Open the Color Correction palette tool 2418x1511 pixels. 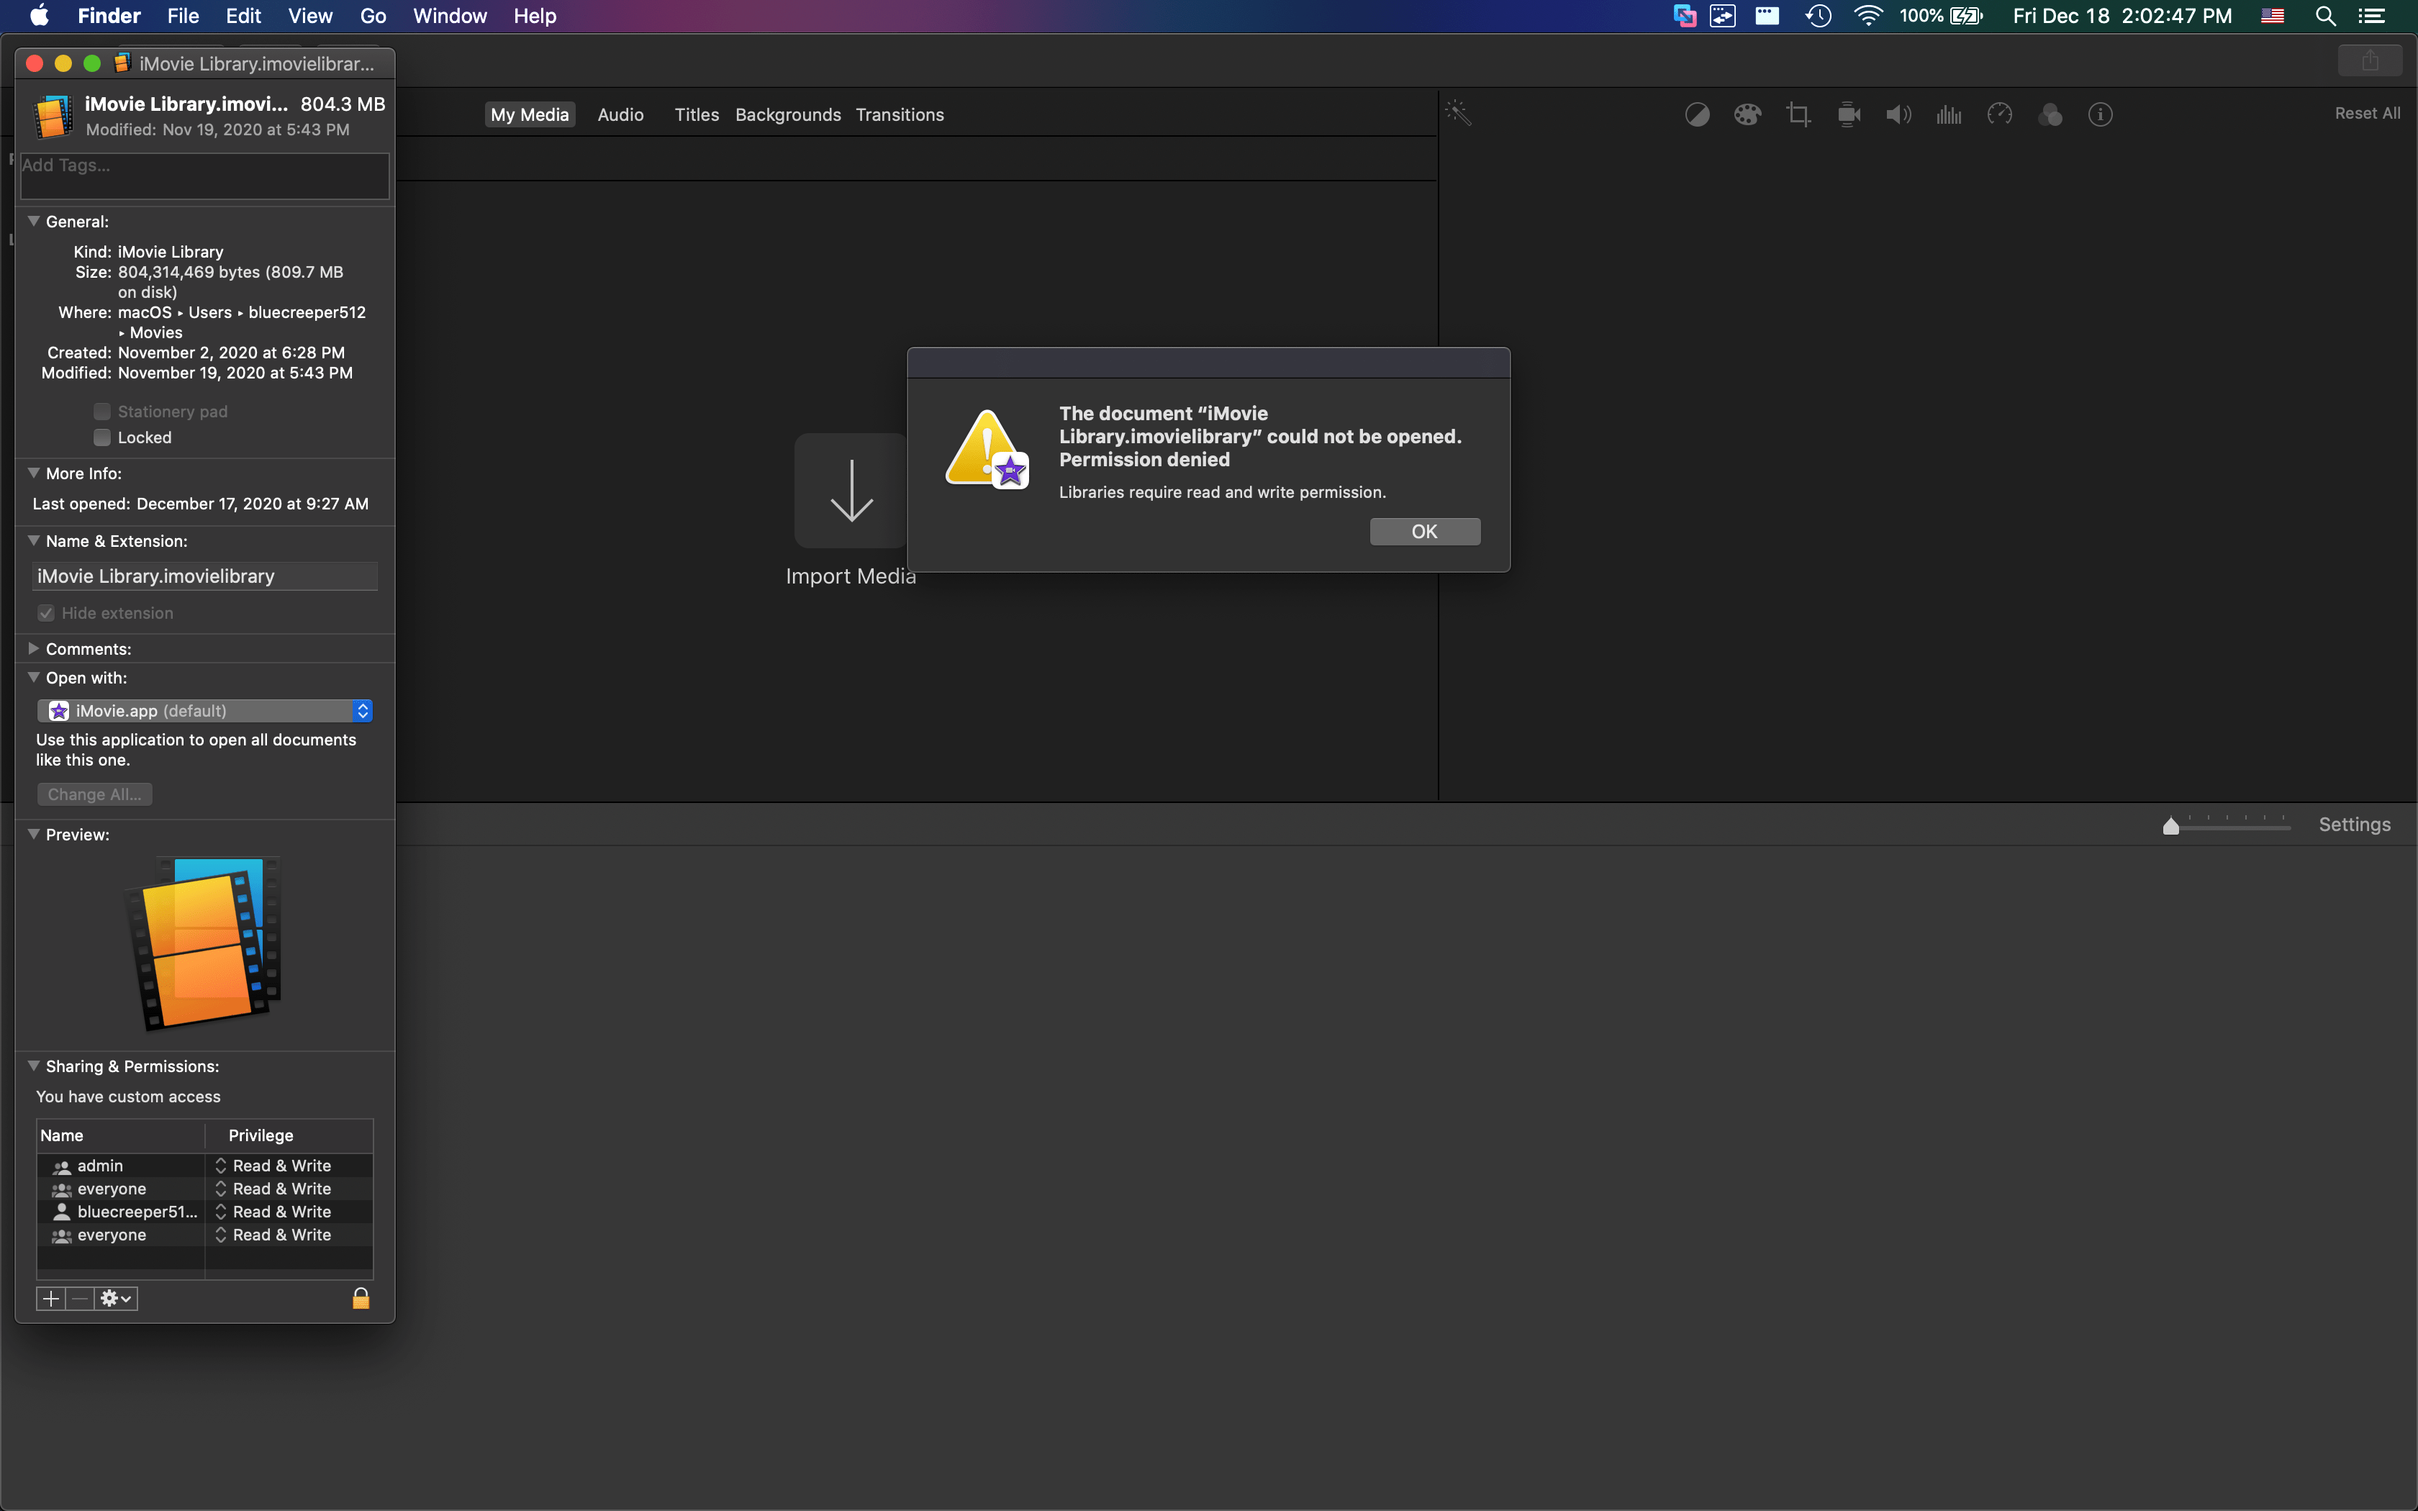(x=1747, y=114)
